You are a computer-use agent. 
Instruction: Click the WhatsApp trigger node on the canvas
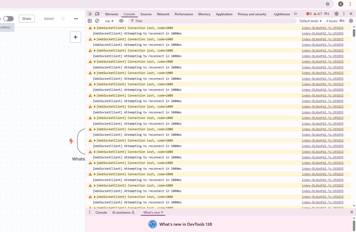(x=81, y=141)
